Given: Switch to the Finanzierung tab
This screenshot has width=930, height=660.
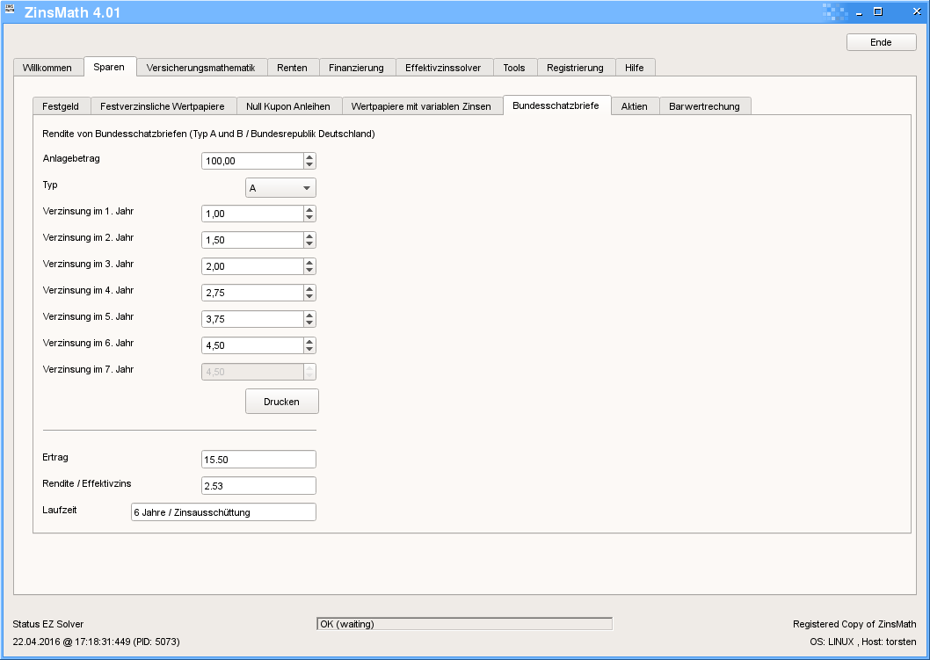Looking at the screenshot, I should [356, 68].
